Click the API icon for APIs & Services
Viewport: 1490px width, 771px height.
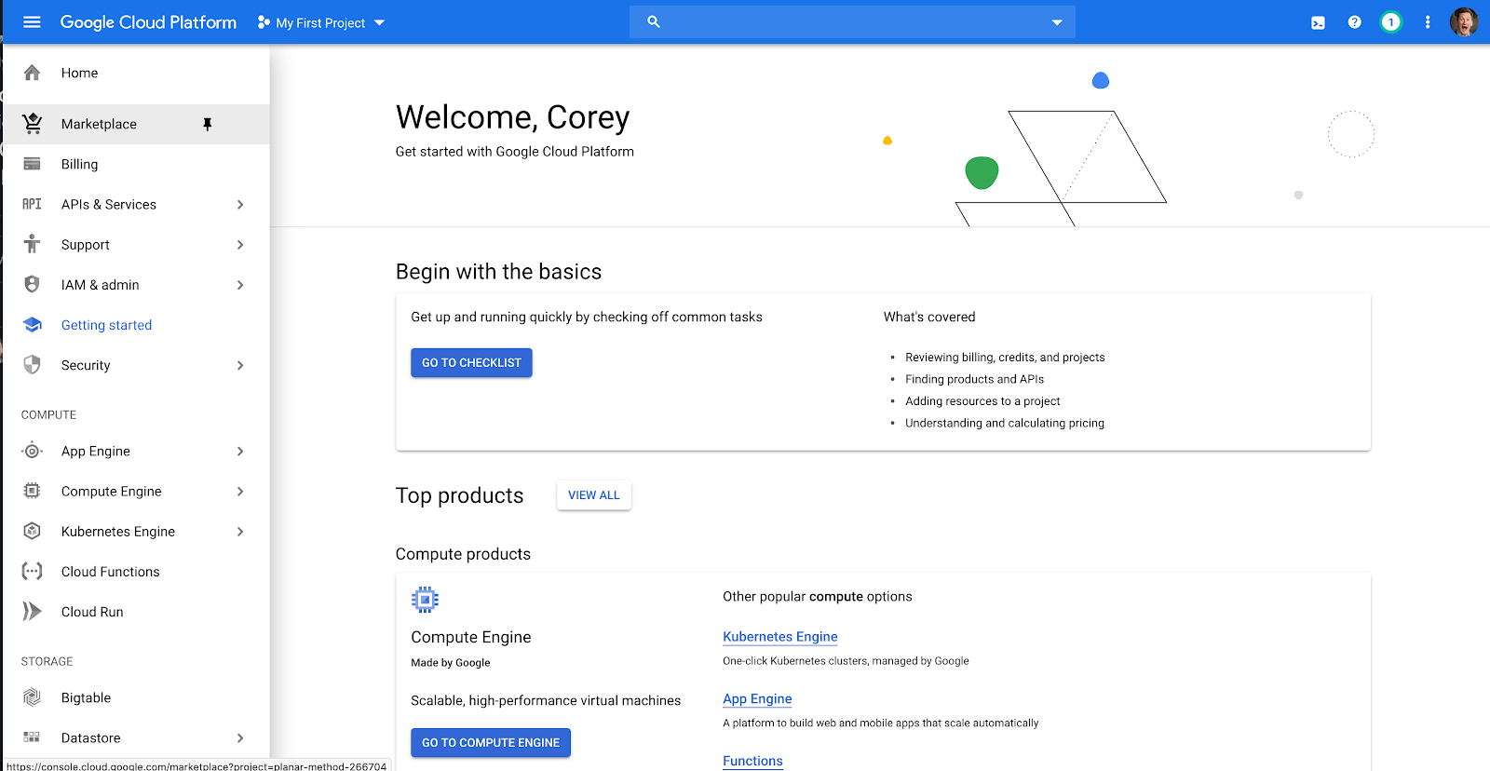pyautogui.click(x=32, y=204)
